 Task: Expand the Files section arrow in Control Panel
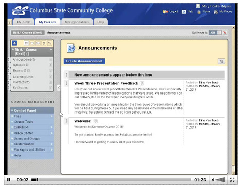[51, 116]
